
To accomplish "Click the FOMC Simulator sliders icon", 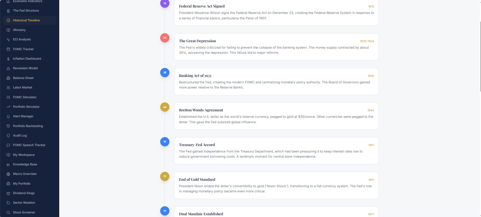I will (x=8, y=97).
